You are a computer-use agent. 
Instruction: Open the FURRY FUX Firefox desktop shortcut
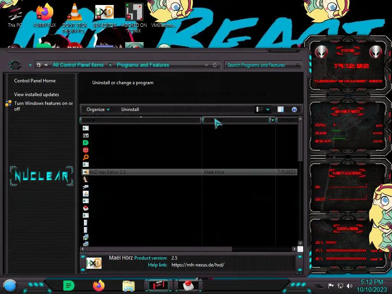coord(45,15)
